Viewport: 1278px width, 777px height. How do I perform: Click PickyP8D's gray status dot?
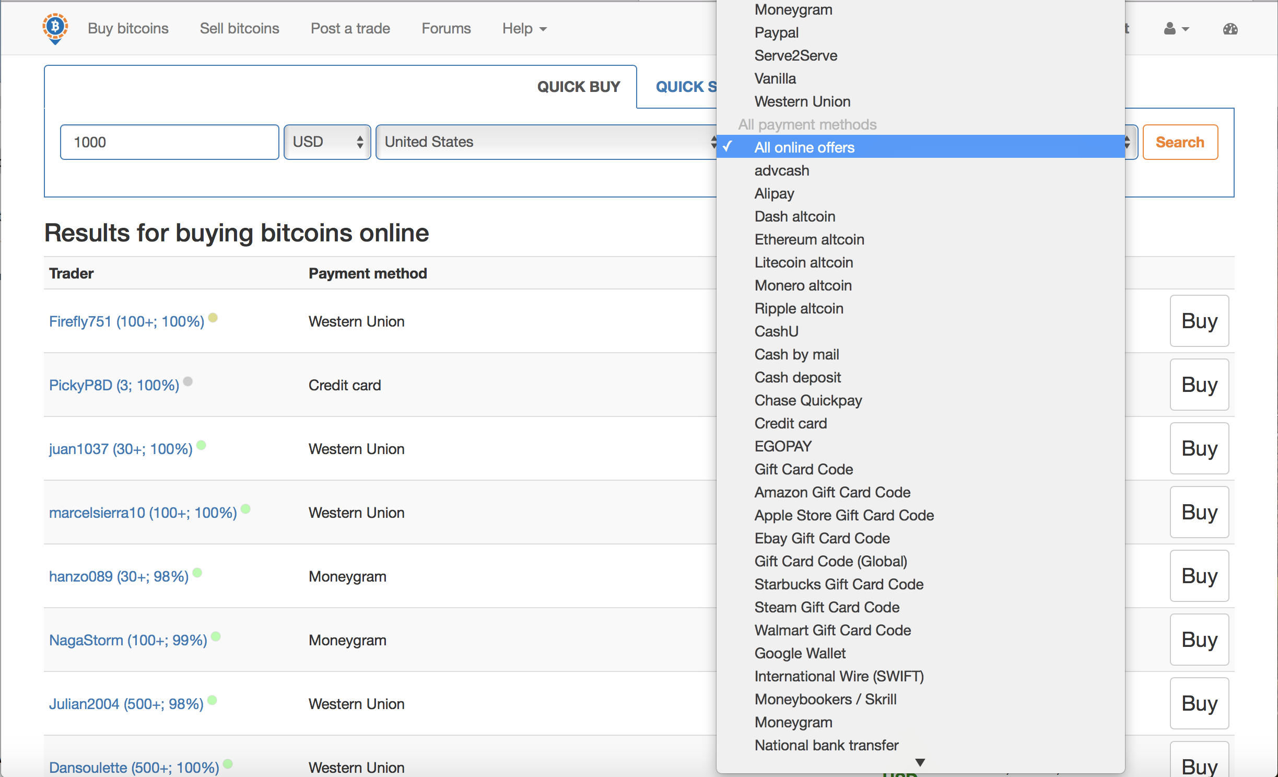(x=188, y=381)
